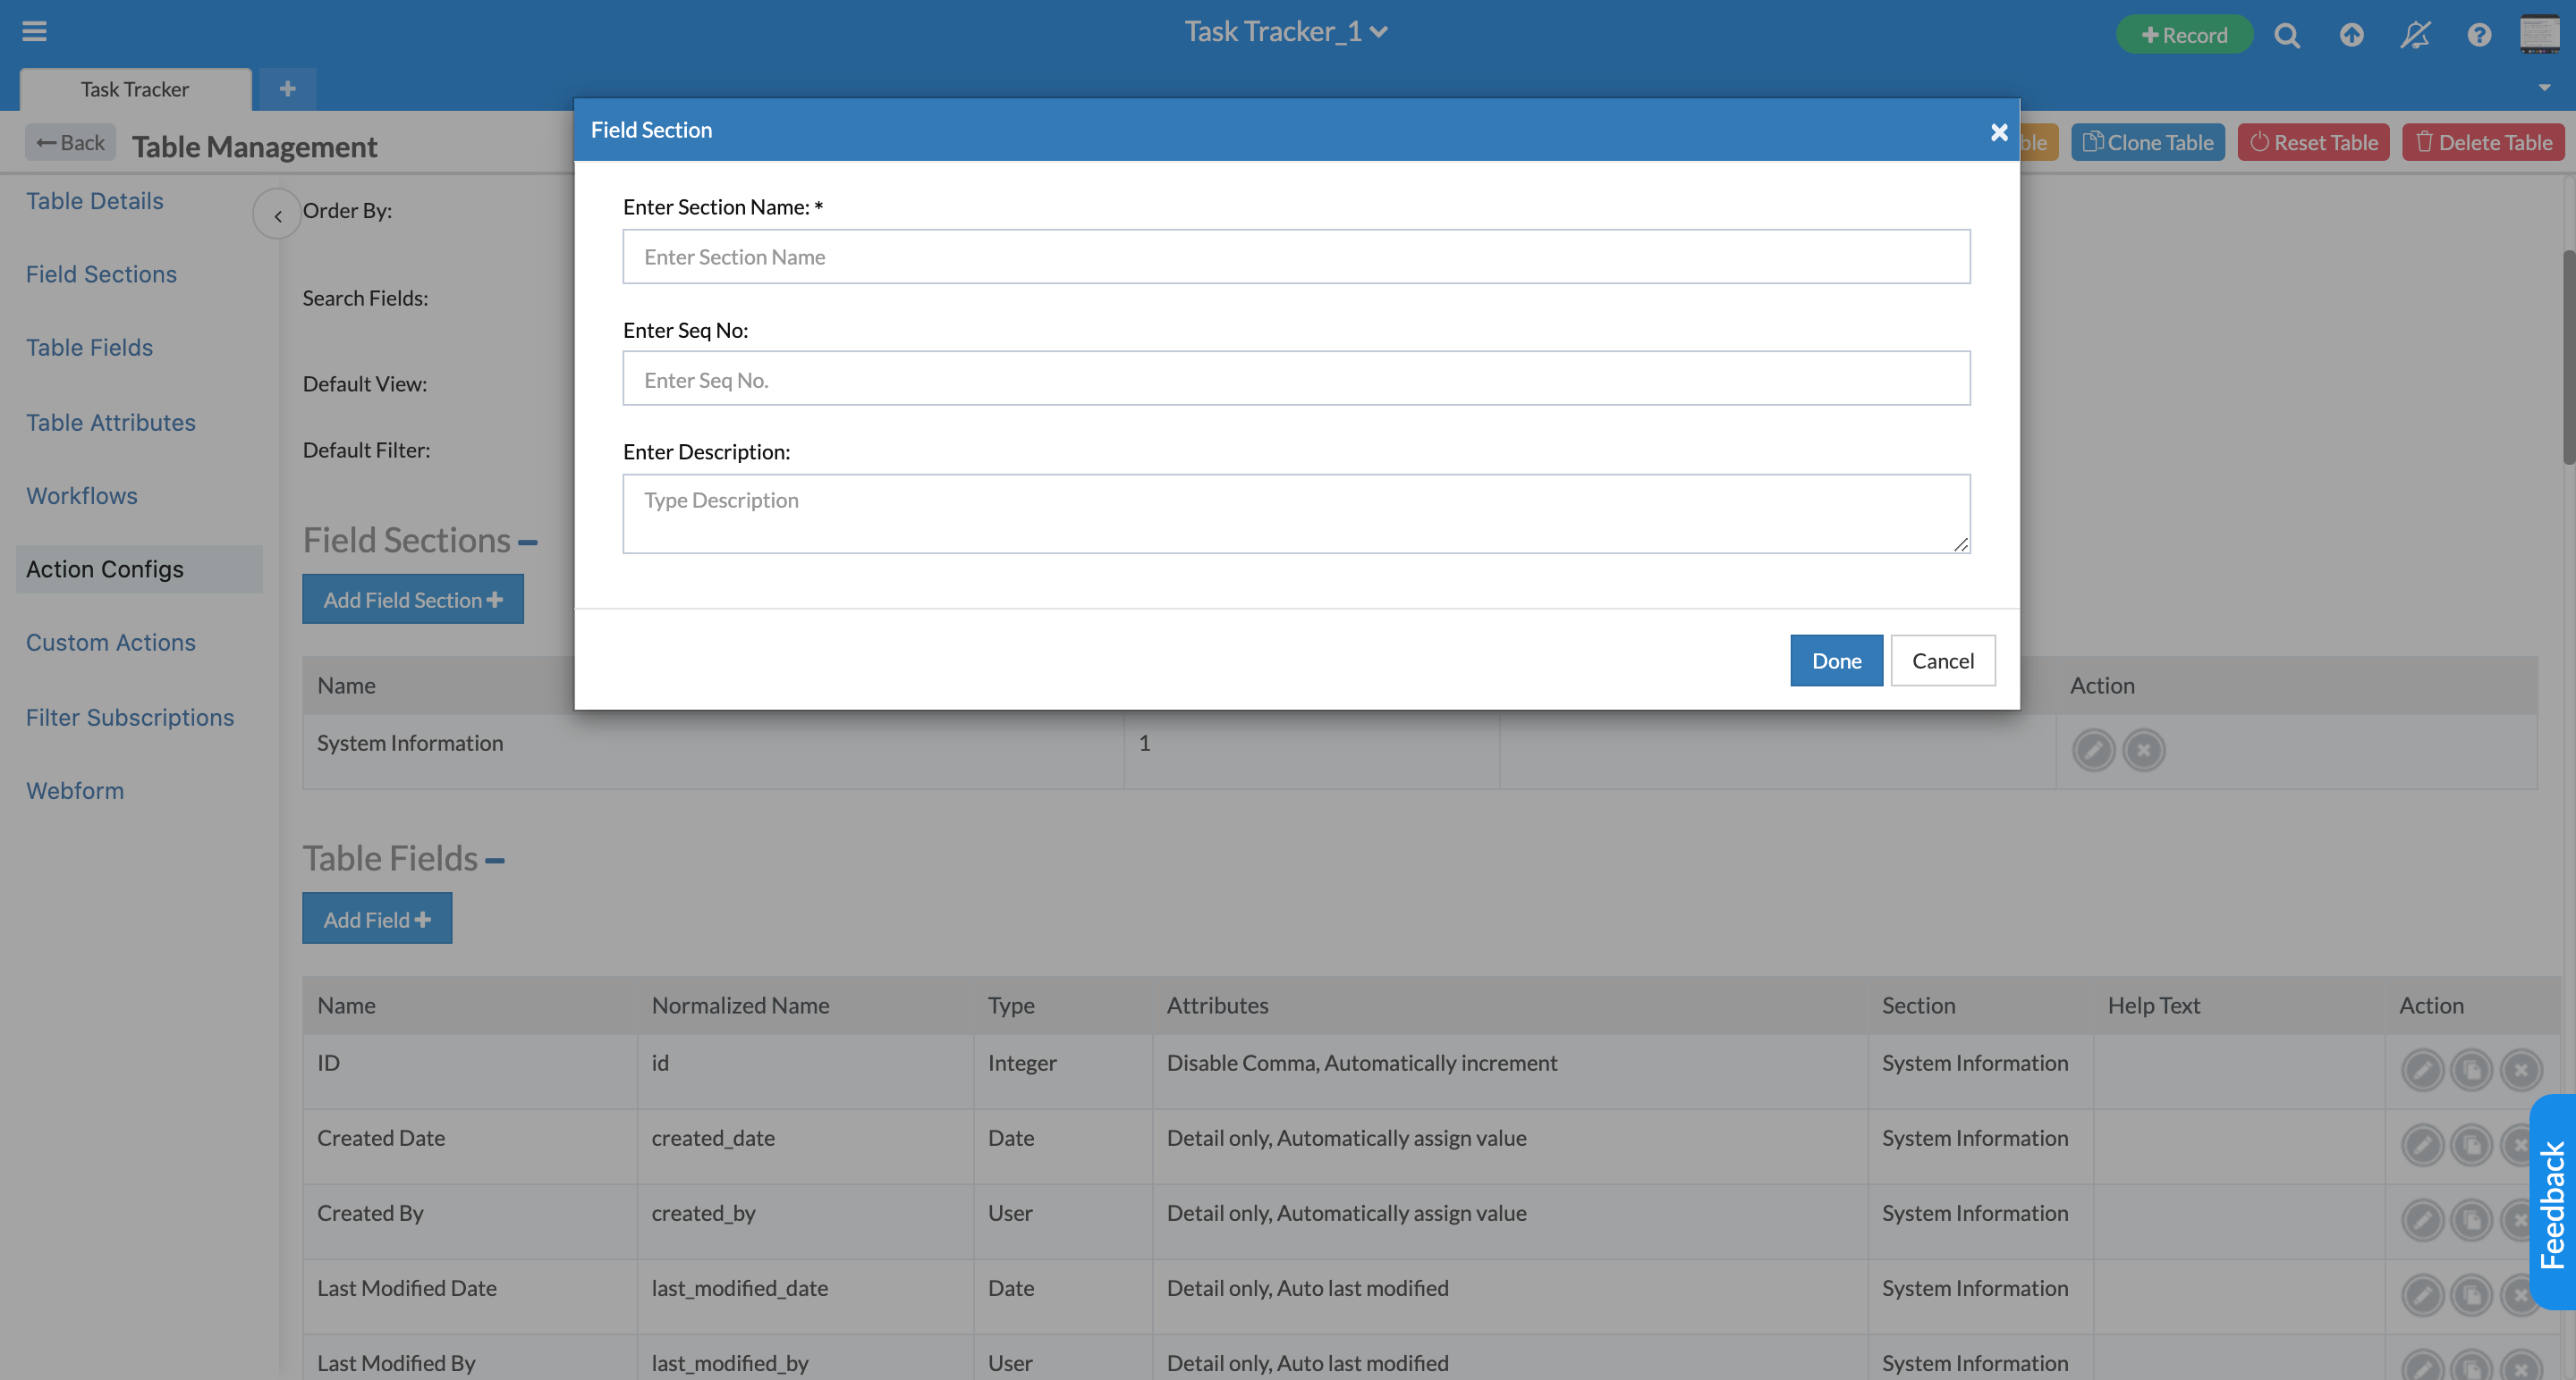Click the search magnifier icon

pyautogui.click(x=2287, y=35)
